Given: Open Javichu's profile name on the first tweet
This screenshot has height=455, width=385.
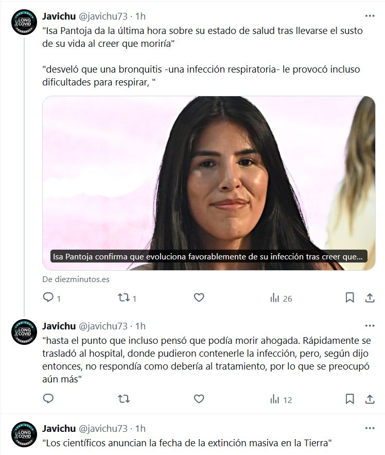Looking at the screenshot, I should 59,16.
